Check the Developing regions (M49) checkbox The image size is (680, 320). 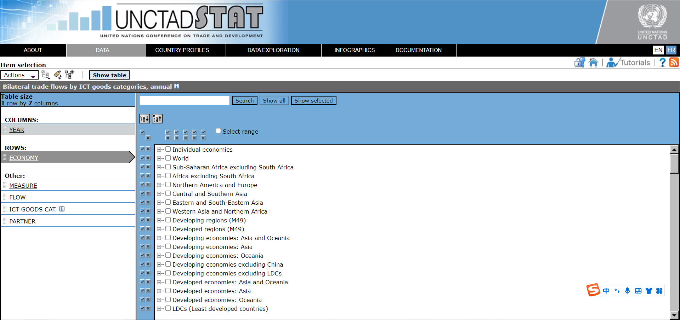[168, 220]
